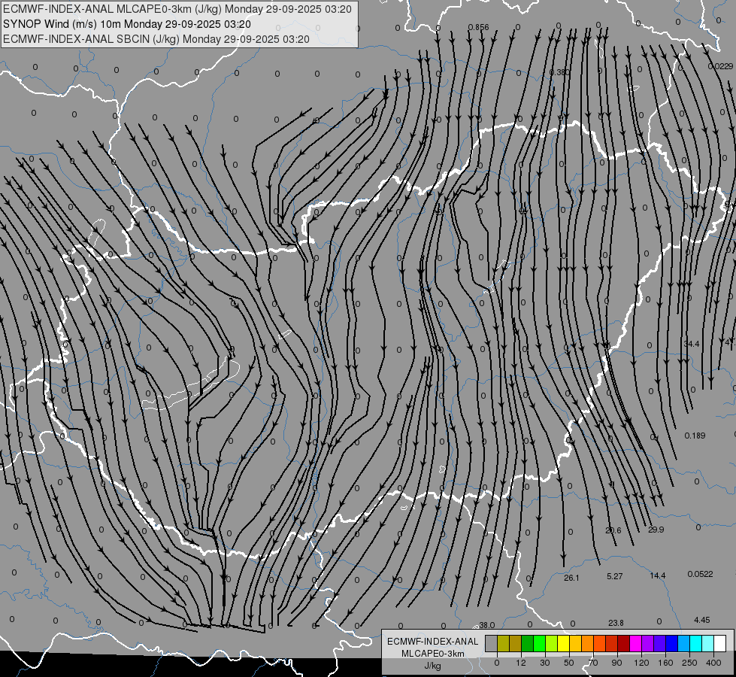Click legend tick label 30
Viewport: 736px width, 677px height.
tap(545, 663)
